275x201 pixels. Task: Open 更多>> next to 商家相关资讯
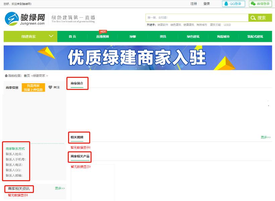point(59,188)
